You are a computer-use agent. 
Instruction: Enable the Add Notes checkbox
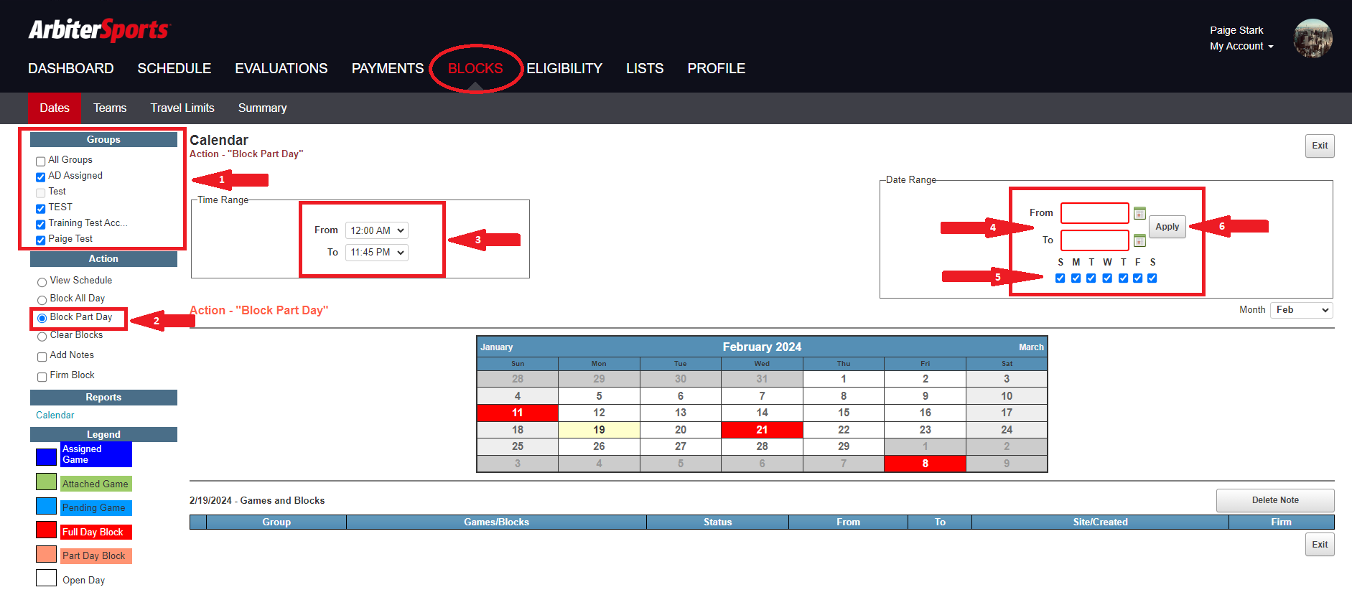42,356
